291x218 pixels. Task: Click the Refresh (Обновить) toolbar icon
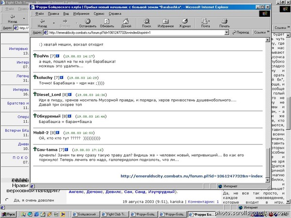[x=107, y=23]
